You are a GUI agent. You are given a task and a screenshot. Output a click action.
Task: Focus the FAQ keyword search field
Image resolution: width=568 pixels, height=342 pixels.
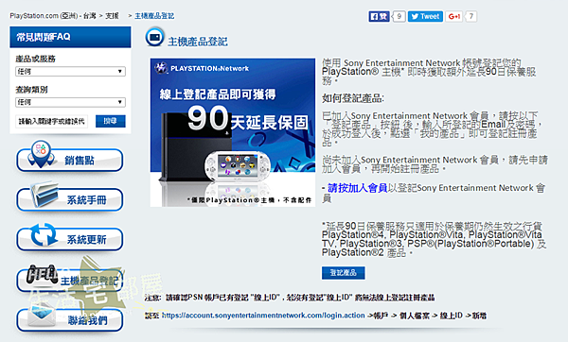(x=51, y=121)
